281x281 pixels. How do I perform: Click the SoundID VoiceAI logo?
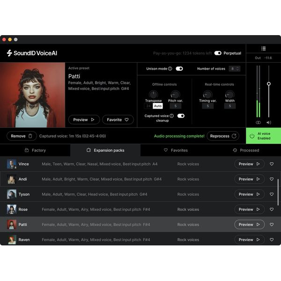coord(32,53)
